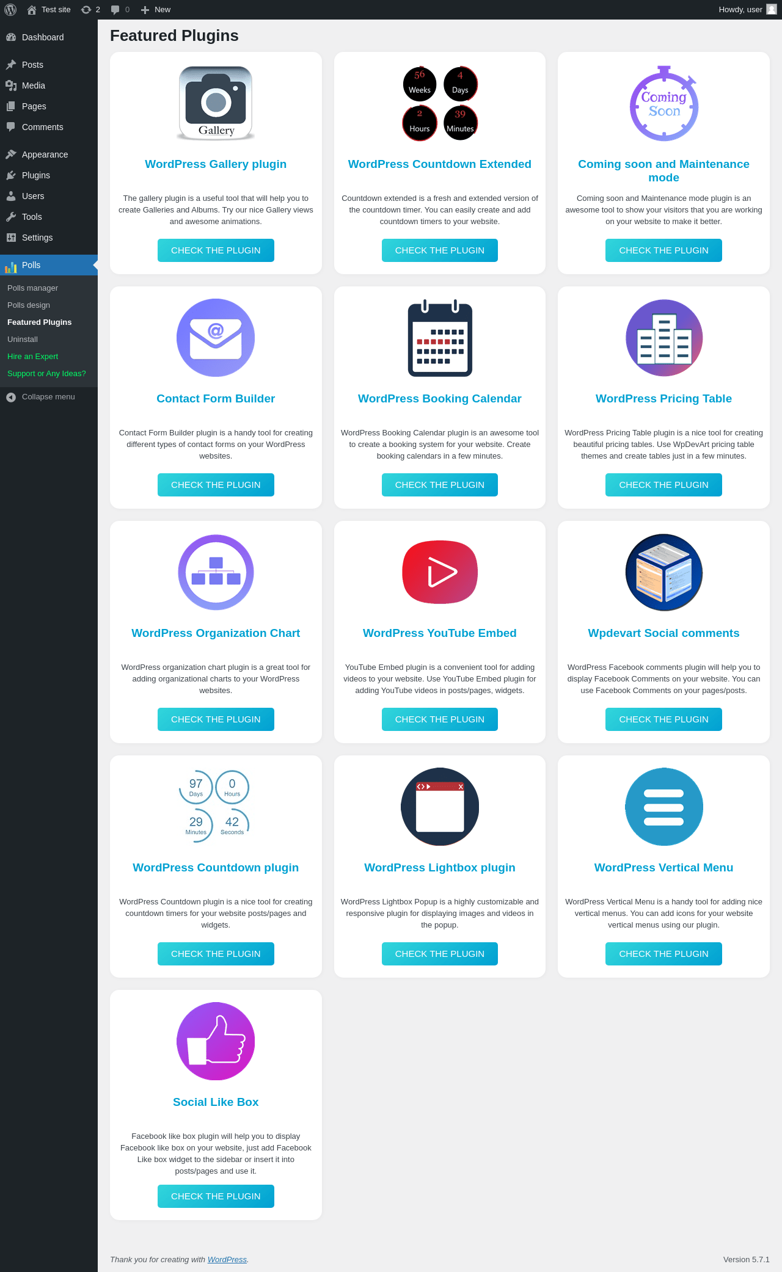The width and height of the screenshot is (782, 1272).
Task: Click the Contact Form envelope icon
Action: pos(216,338)
